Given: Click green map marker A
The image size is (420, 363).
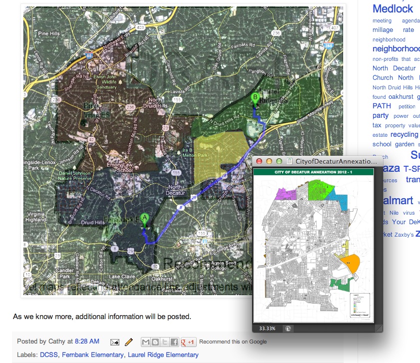Looking at the screenshot, I should point(145,221).
